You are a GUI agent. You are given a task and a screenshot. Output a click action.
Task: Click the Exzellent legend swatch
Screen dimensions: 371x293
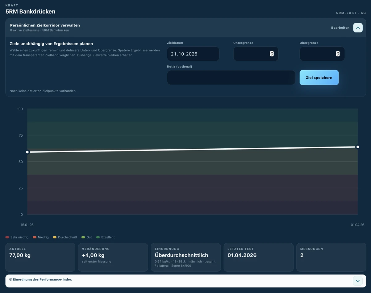pyautogui.click(x=98, y=237)
